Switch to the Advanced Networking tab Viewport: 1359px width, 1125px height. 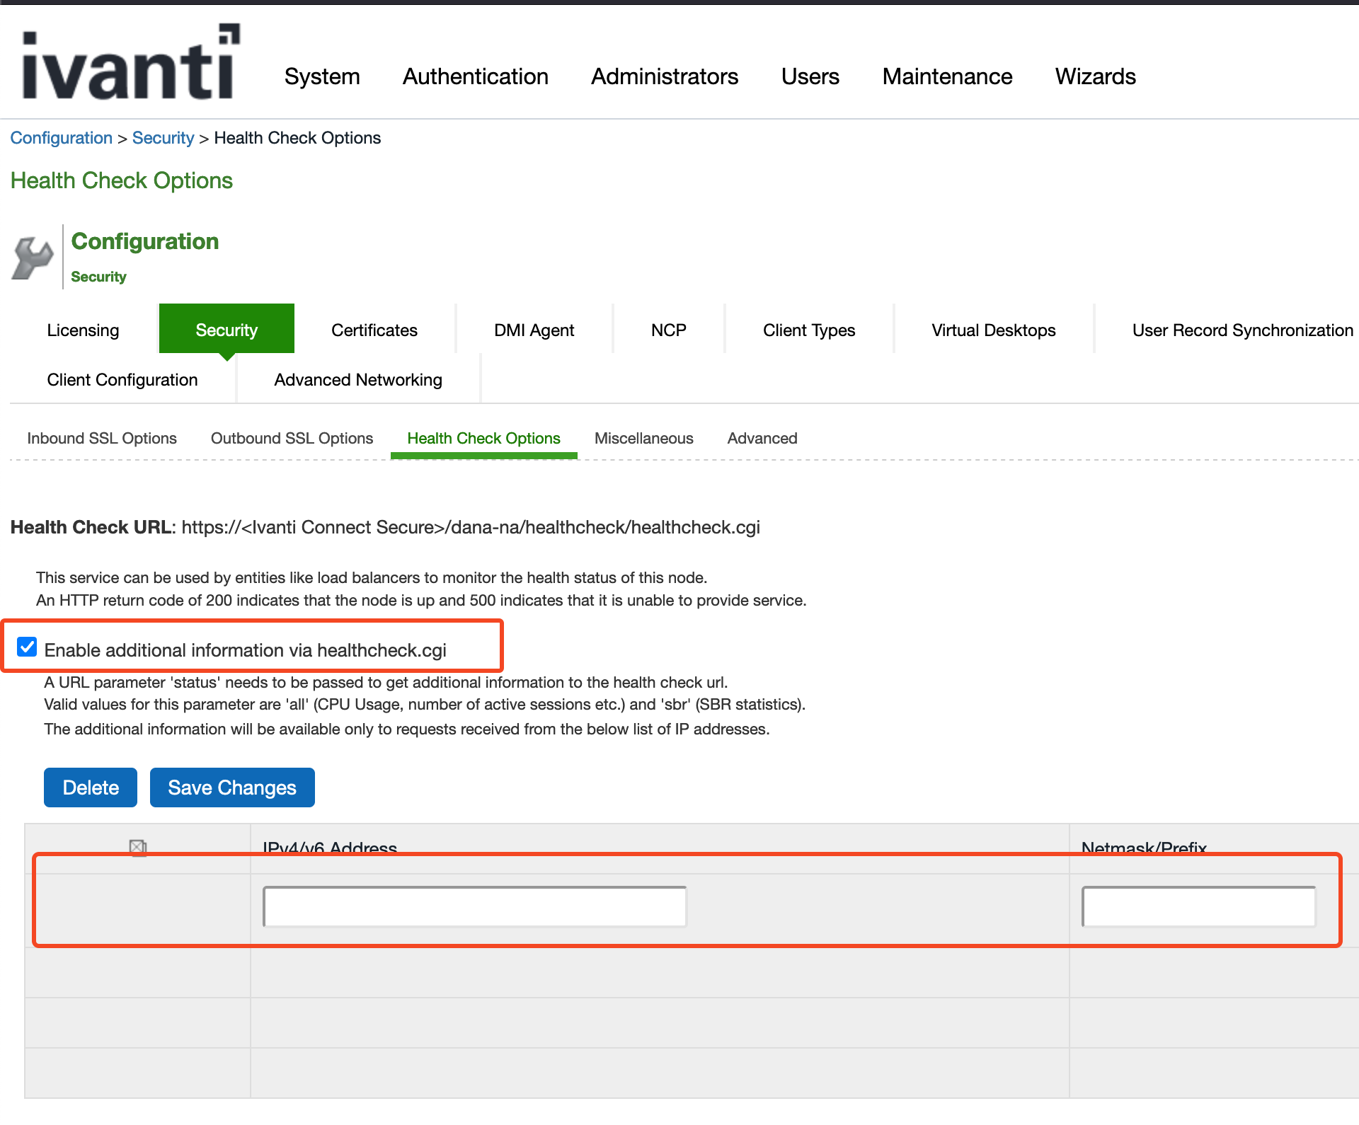(x=357, y=379)
